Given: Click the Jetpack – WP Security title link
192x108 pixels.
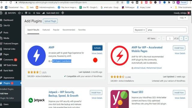Looking at the screenshot, I should tap(63, 94).
